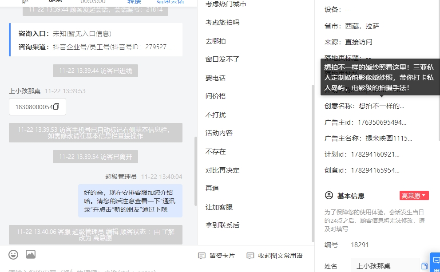Click the 省市：西藏，拉萨 entry
Screen dimensions: 440x272
352,26
